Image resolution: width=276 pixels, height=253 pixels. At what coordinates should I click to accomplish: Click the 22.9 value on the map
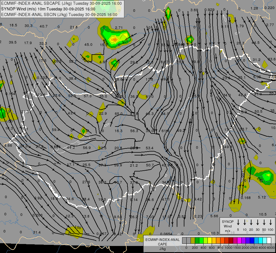(x=103, y=113)
